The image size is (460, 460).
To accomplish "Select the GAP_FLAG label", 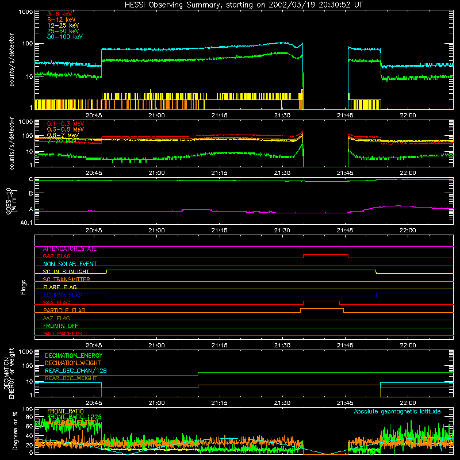I will pyautogui.click(x=56, y=256).
